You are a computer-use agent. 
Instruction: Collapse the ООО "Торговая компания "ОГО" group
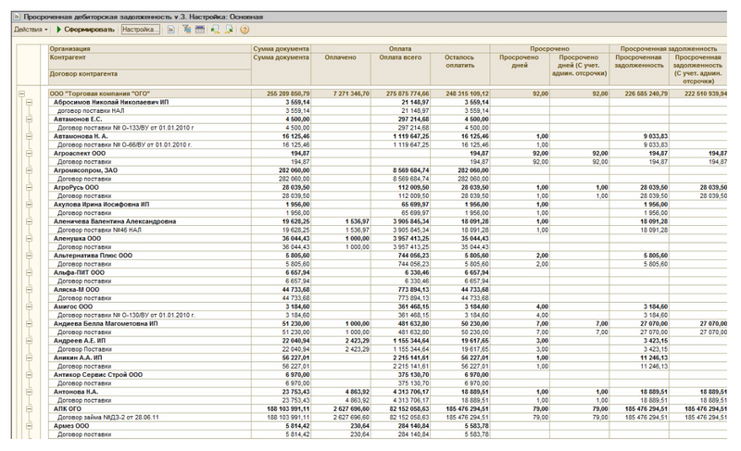21,94
